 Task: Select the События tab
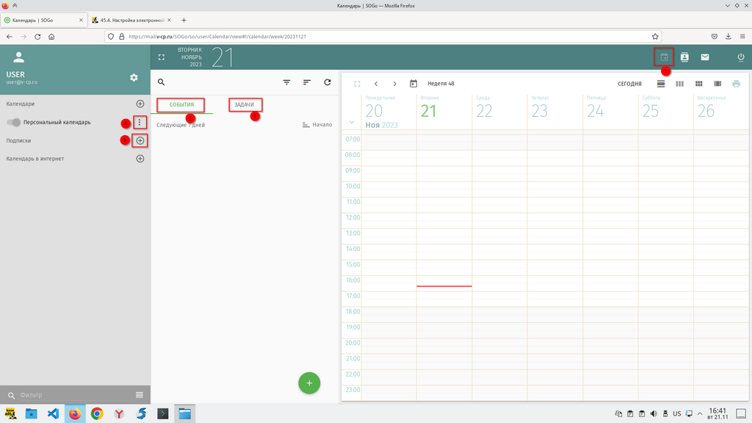(x=181, y=105)
